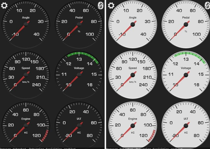The image size is (210, 149).
Task: Tap Bluetooth disconnected icon in dark dashboard
Action: 100,5
